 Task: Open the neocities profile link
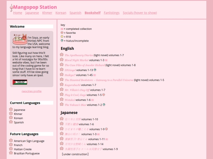pyautogui.click(x=32, y=91)
